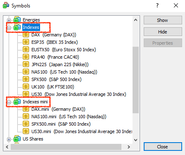Click the SPX500 symbol dollar icon
This screenshot has width=185, height=155.
click(x=26, y=79)
